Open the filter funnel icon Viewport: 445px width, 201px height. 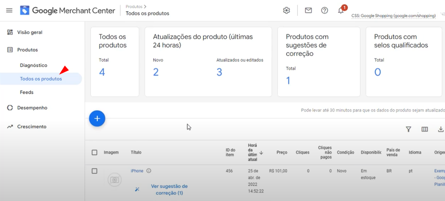point(408,129)
